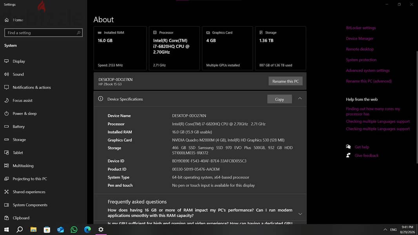Open Microsoft Edge from the taskbar
This screenshot has width=418, height=235.
pos(87,230)
